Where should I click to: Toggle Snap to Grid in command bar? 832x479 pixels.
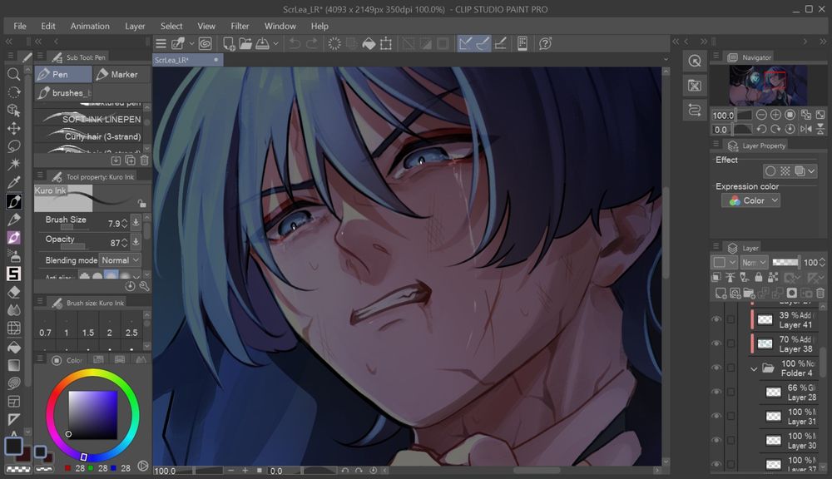click(x=500, y=43)
